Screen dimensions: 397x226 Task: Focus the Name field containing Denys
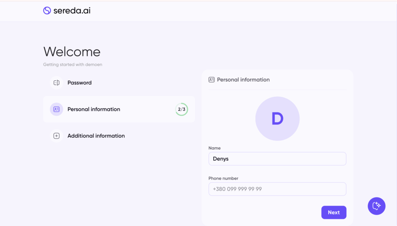pyautogui.click(x=277, y=159)
